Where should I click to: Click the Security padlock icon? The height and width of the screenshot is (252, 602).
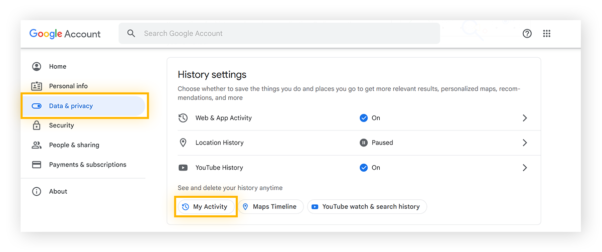coord(37,125)
